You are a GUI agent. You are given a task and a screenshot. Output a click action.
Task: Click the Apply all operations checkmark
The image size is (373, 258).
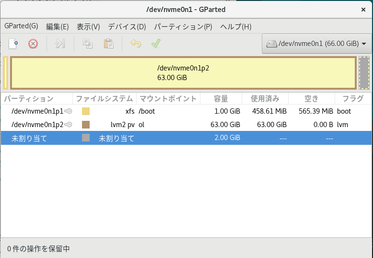click(x=156, y=44)
